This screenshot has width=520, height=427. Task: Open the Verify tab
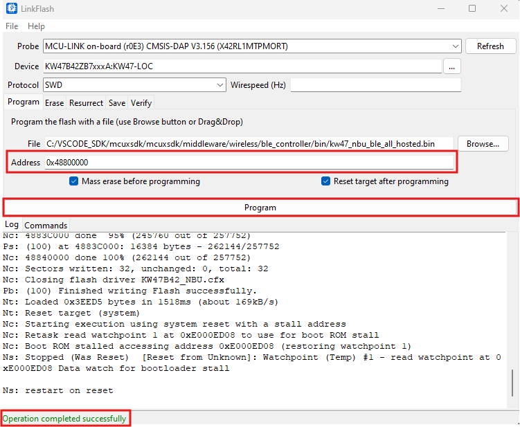click(141, 103)
